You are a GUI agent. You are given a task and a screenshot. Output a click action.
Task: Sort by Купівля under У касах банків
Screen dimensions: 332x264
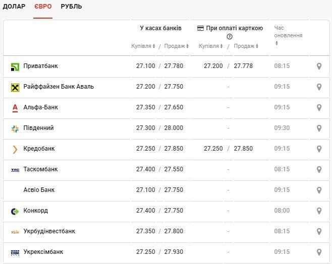[143, 46]
